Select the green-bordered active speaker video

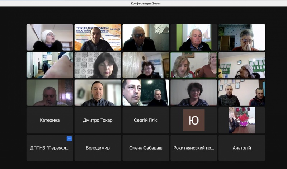click(x=194, y=65)
